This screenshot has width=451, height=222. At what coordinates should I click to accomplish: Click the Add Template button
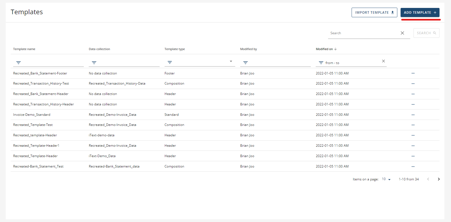(x=420, y=13)
